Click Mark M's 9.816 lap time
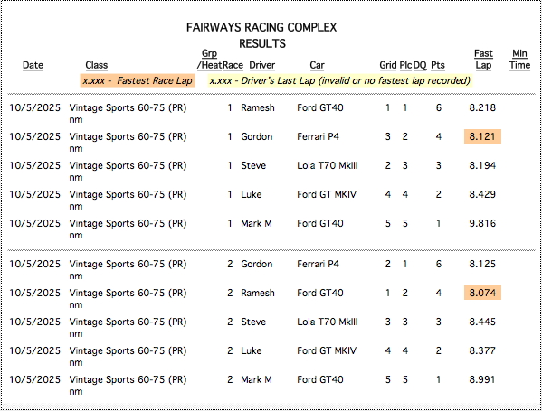Screen dimensions: 542x411 482,223
